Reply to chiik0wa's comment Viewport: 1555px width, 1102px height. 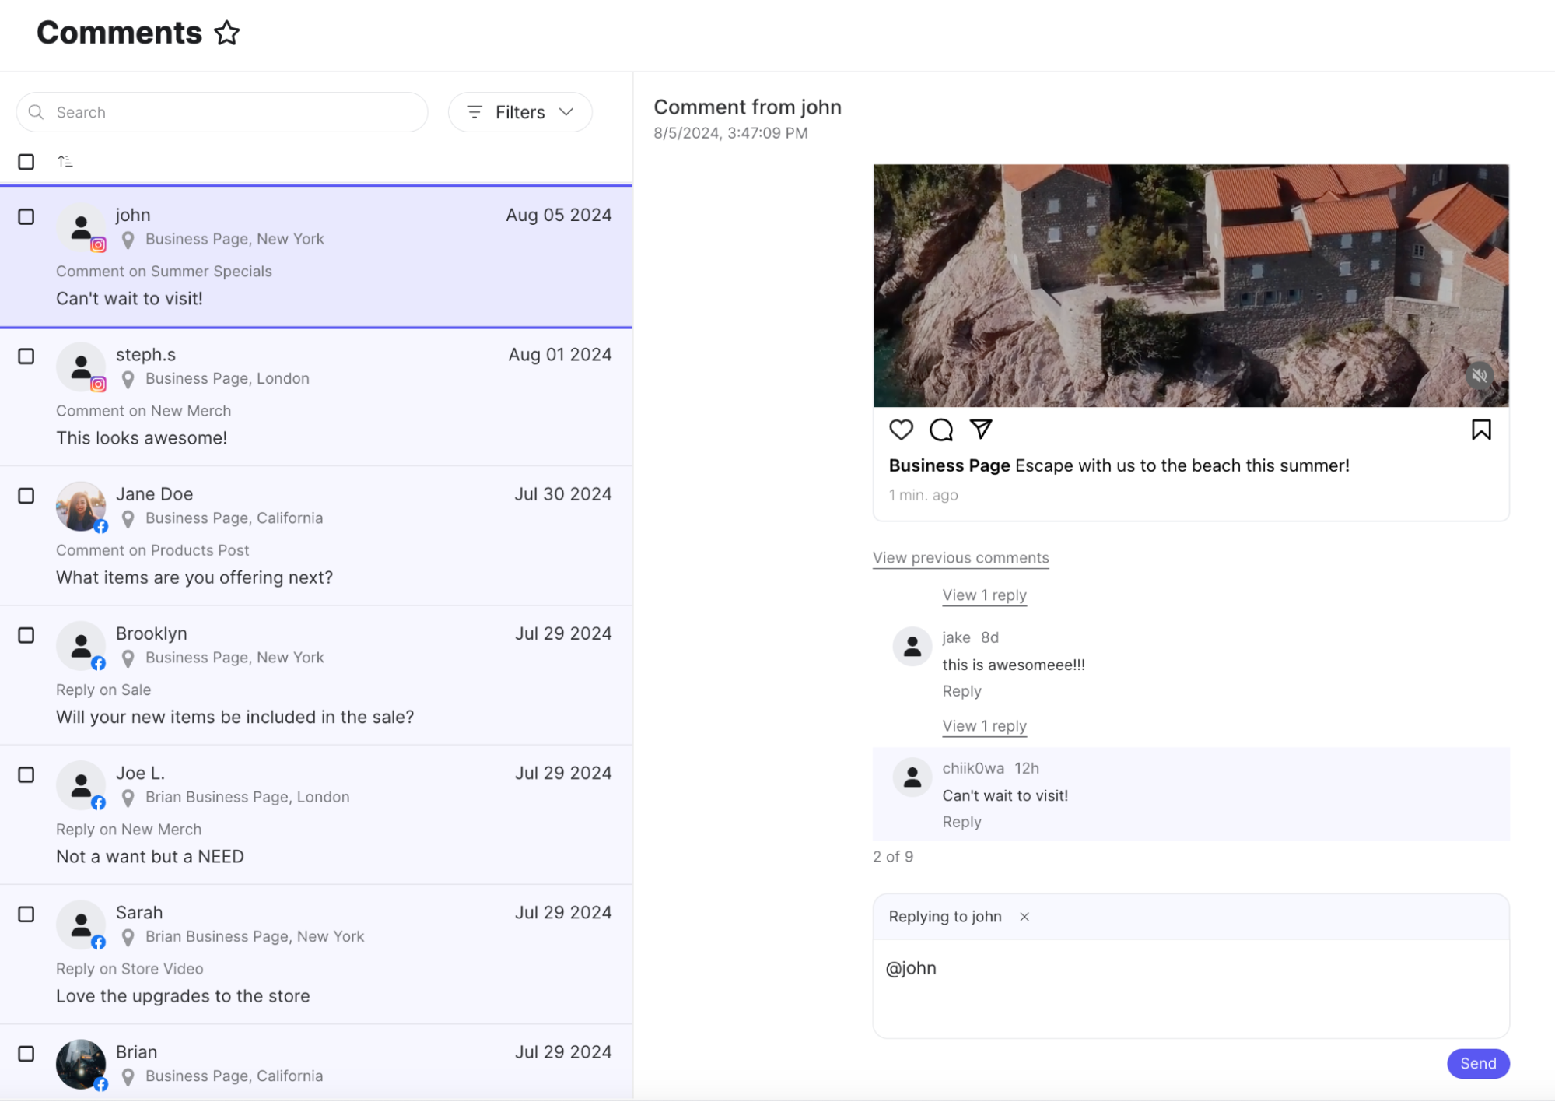coord(961,822)
